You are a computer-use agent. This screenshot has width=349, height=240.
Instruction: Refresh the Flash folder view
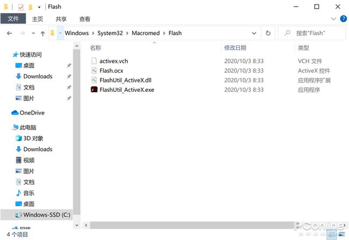[x=268, y=33]
